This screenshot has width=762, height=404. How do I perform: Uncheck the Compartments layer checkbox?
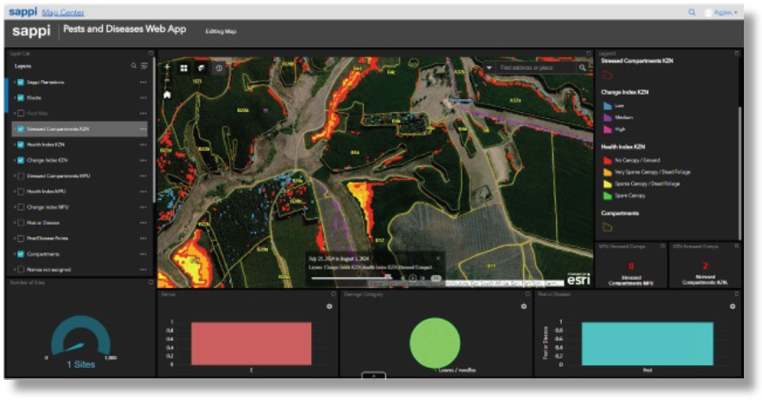pos(21,254)
